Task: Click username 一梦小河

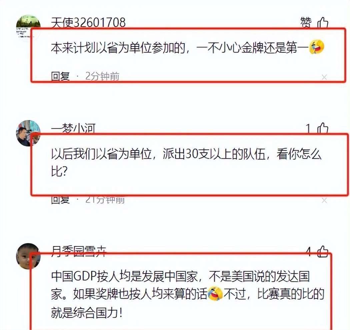Action: point(73,129)
